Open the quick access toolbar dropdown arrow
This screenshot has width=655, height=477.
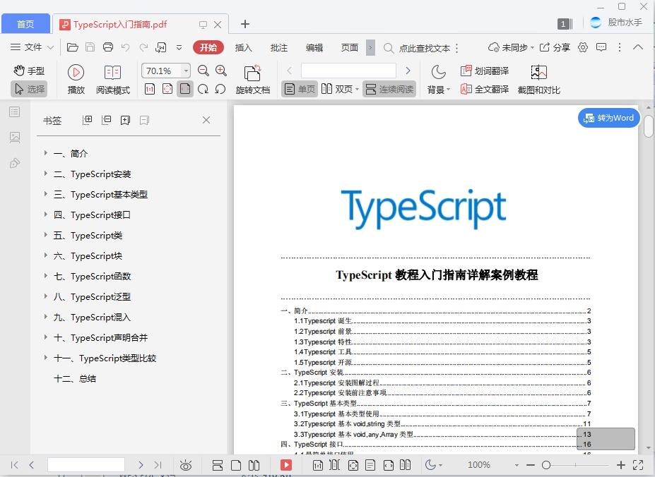(x=179, y=47)
